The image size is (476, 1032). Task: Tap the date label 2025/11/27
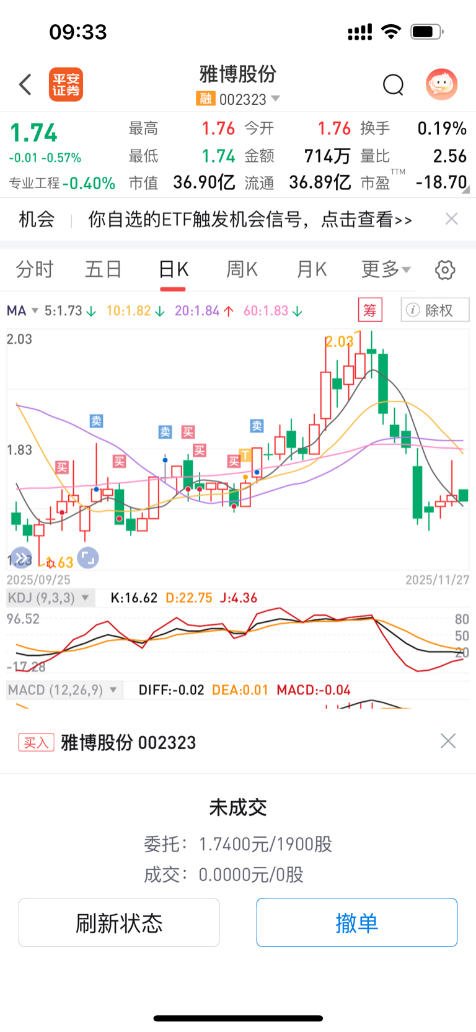click(x=438, y=580)
